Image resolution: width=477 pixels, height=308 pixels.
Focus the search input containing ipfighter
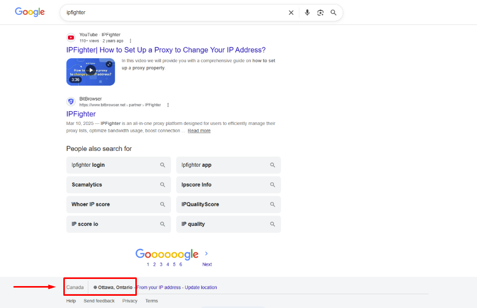pyautogui.click(x=175, y=12)
